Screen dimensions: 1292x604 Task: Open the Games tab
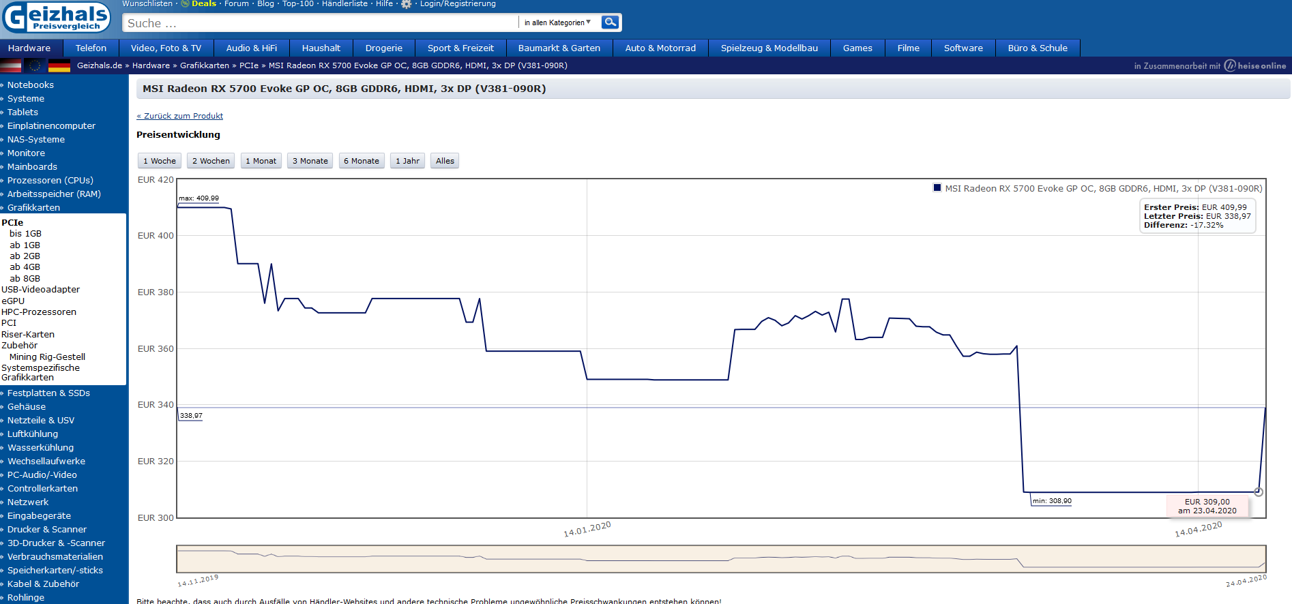[857, 48]
